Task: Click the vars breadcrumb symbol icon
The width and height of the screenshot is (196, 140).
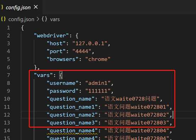Action: [44, 19]
